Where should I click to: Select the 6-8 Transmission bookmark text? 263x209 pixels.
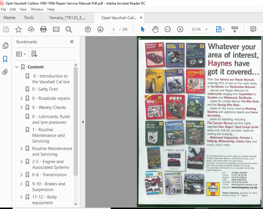(x=49, y=175)
